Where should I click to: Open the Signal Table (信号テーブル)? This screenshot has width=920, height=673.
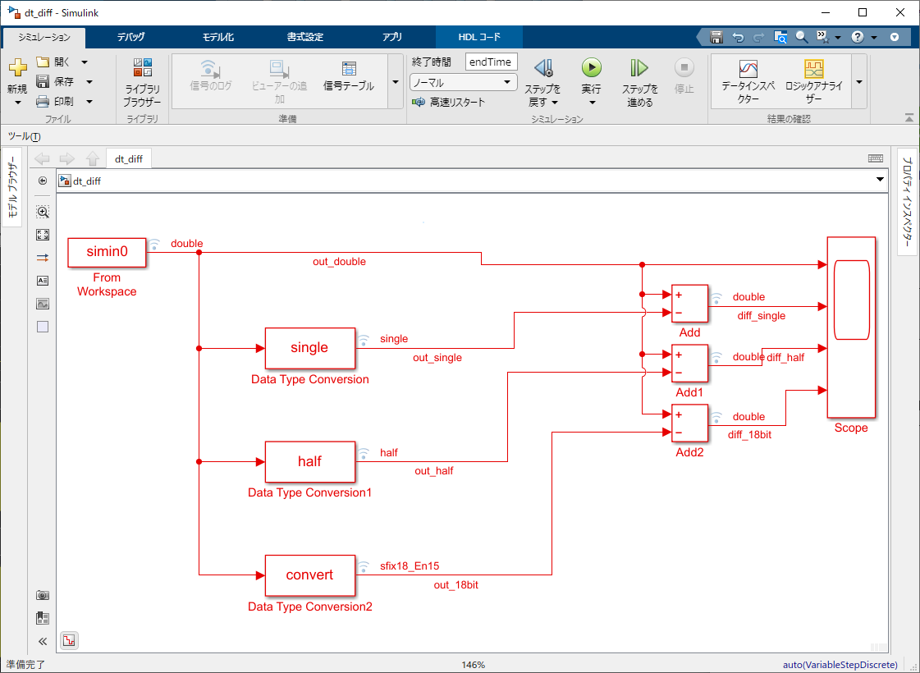pos(349,76)
